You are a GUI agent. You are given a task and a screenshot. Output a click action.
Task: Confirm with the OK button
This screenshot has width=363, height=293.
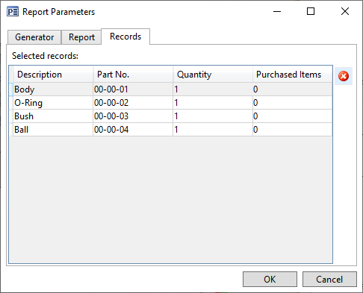pos(270,280)
